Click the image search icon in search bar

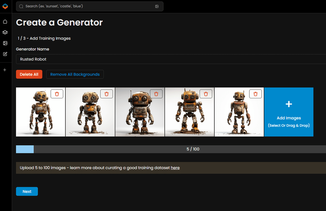(157, 6)
